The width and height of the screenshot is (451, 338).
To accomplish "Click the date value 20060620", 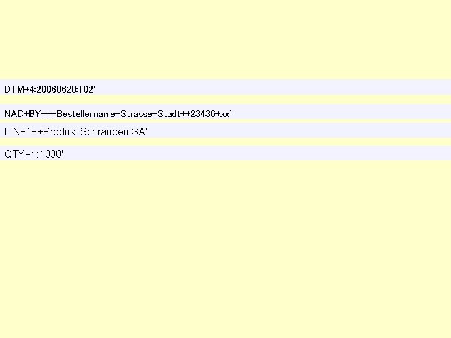I will [x=56, y=90].
